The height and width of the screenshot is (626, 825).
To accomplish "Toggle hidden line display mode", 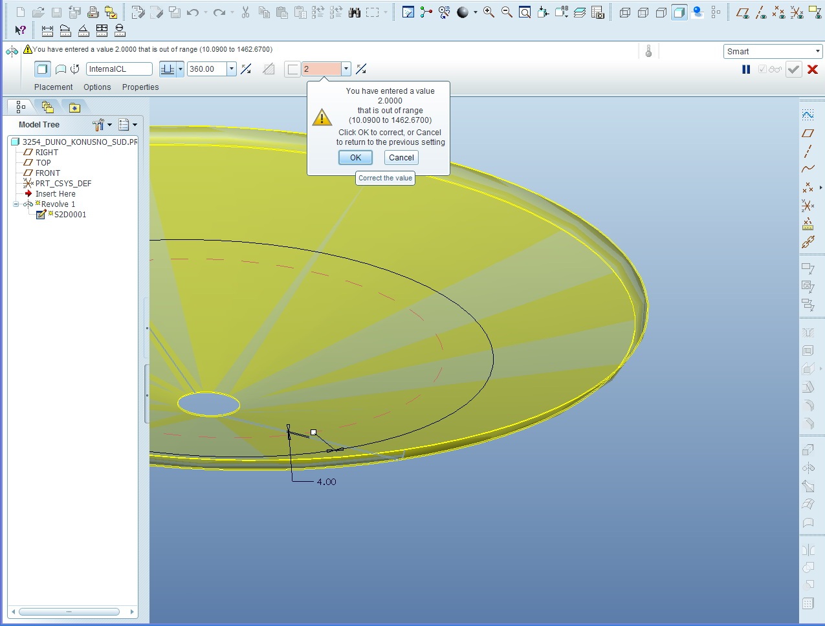I will pos(643,12).
